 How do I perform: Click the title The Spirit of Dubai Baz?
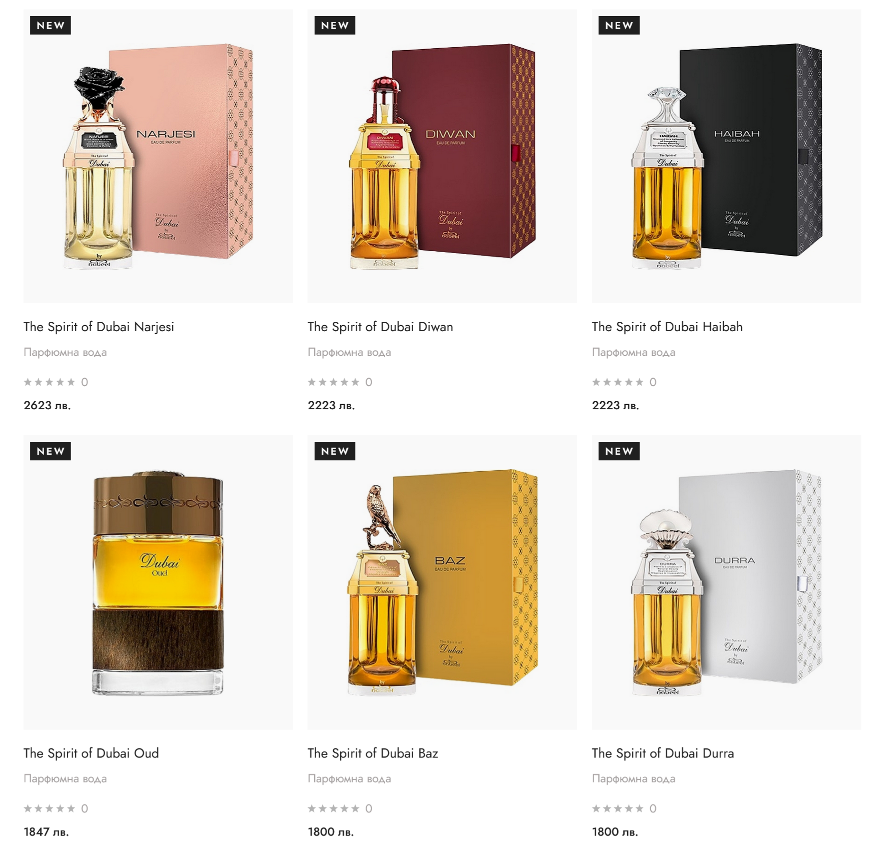372,753
